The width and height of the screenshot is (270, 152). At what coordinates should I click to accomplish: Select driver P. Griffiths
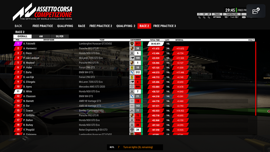click(29, 115)
